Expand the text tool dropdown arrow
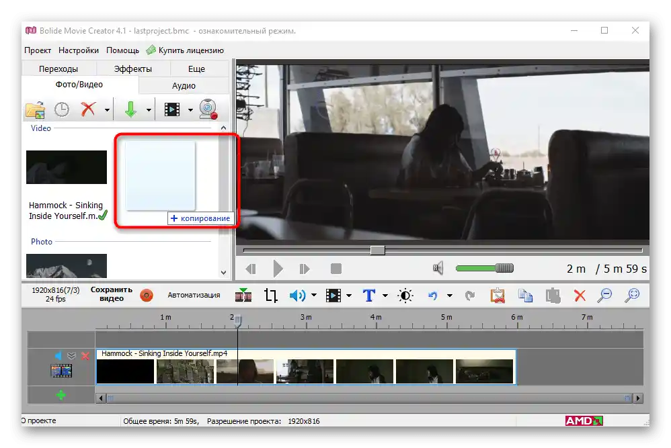Viewport: 671px width, 448px height. pyautogui.click(x=385, y=296)
